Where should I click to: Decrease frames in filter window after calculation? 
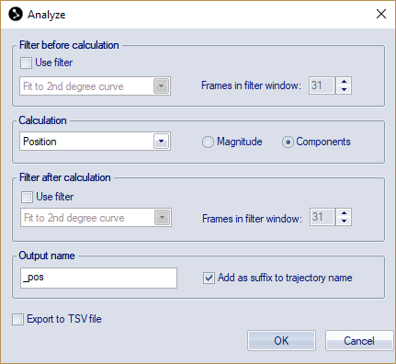(x=344, y=222)
